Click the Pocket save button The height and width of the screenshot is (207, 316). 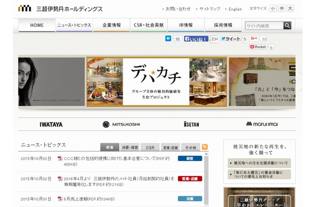[x=258, y=47]
